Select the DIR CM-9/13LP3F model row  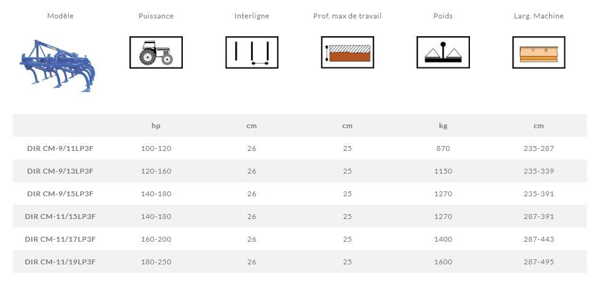click(60, 171)
